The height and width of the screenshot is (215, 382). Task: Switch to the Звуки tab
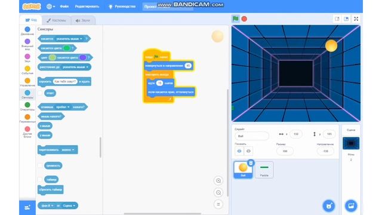click(x=83, y=20)
